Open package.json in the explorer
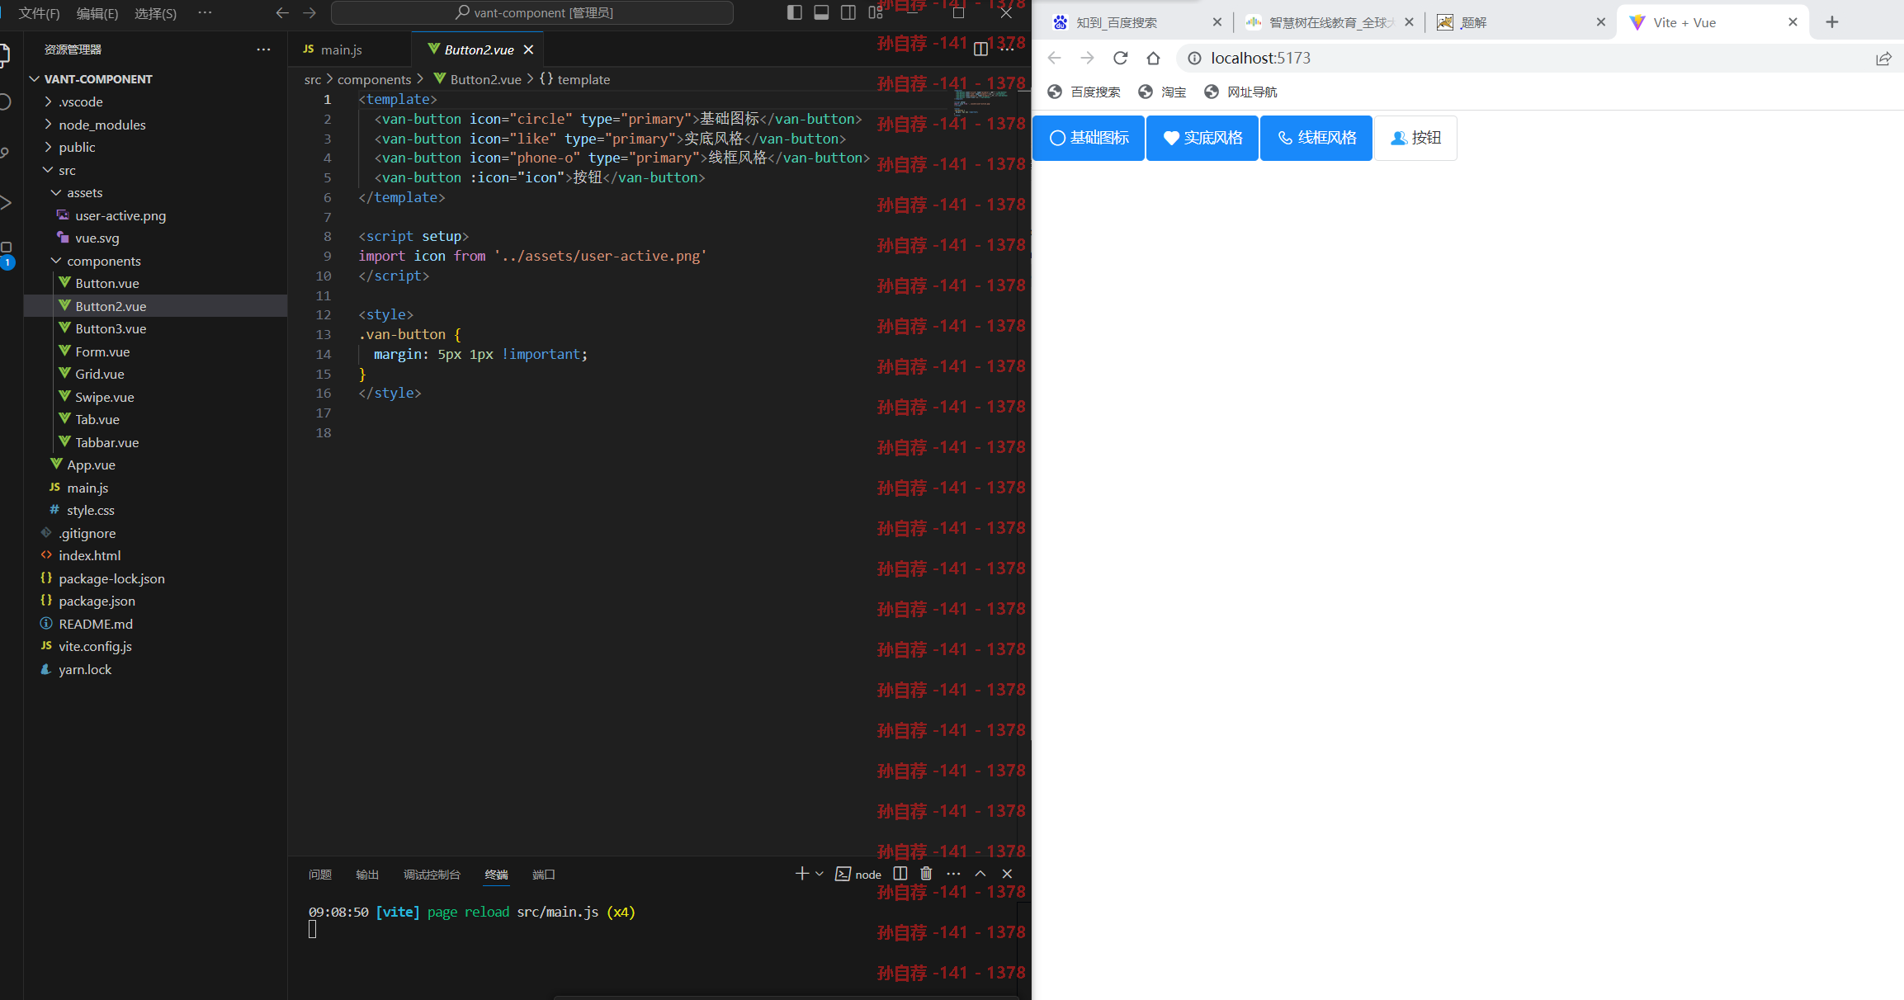 (97, 601)
